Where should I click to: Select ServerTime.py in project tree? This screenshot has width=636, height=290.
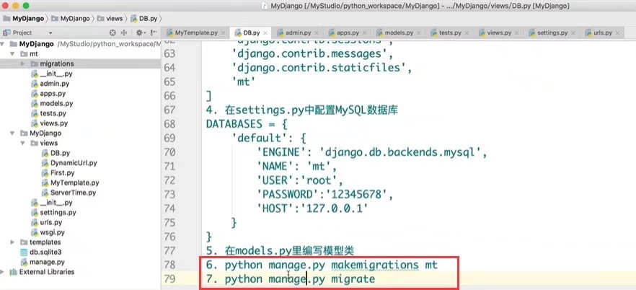click(73, 193)
